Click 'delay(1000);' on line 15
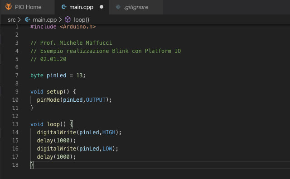Viewport: 290px width, 179px height. (56, 141)
